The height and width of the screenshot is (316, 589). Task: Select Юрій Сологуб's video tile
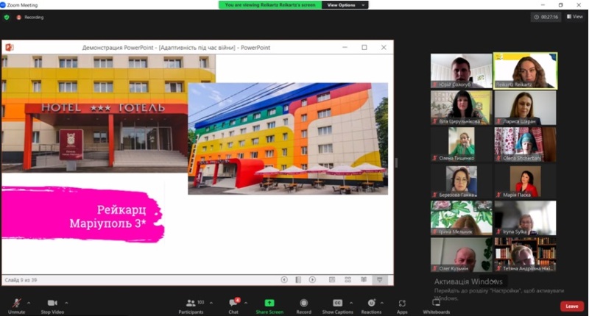click(462, 71)
